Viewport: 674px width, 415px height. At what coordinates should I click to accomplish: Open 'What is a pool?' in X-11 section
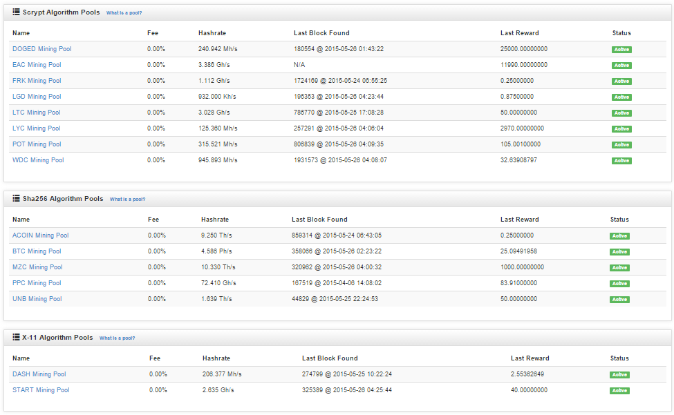click(x=117, y=338)
